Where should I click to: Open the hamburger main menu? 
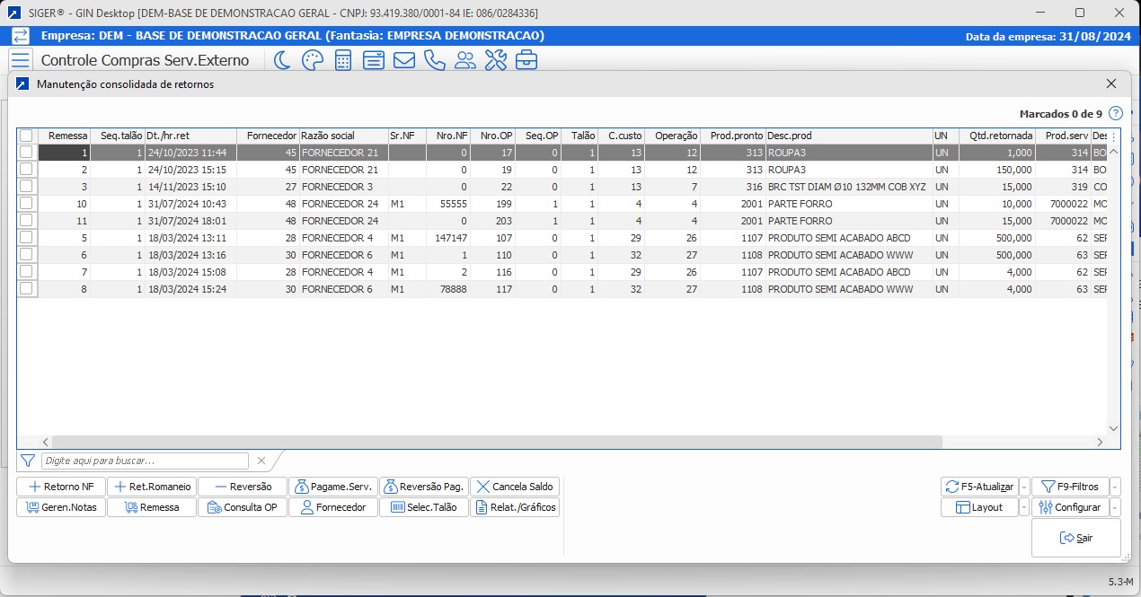click(20, 60)
